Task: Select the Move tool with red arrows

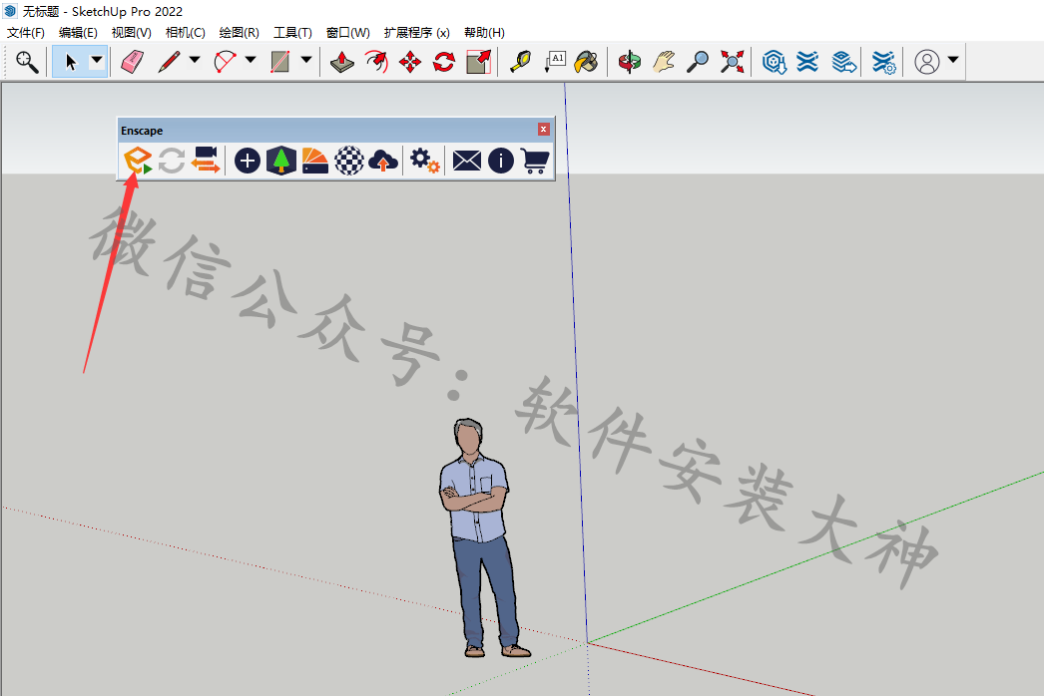Action: click(x=410, y=62)
